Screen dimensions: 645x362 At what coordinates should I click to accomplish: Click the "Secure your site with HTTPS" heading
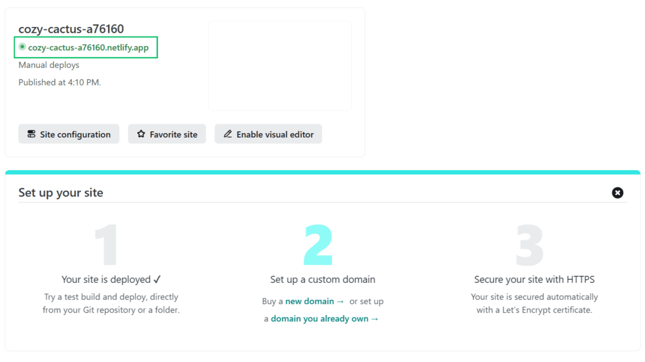tap(534, 279)
